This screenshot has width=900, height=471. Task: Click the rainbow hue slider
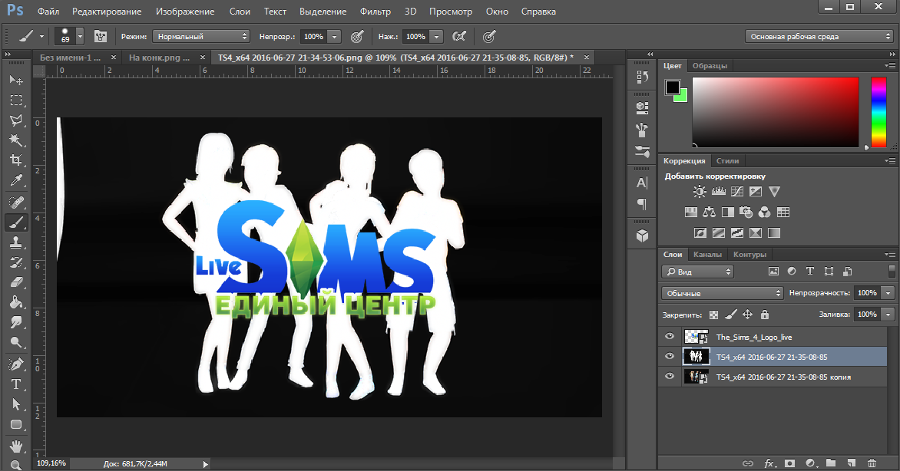[x=878, y=113]
